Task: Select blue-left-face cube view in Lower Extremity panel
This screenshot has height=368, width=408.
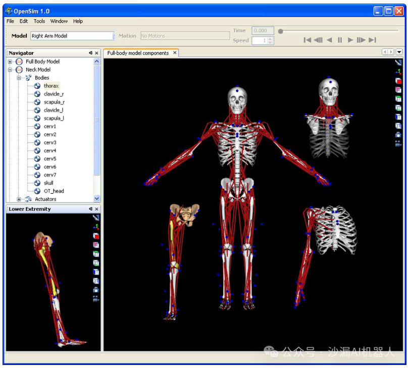Action: (96, 272)
